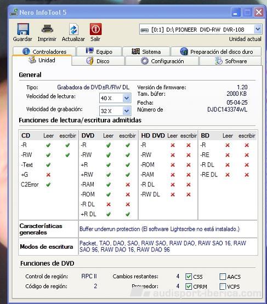Close the Nero InfoTool window

(259, 13)
